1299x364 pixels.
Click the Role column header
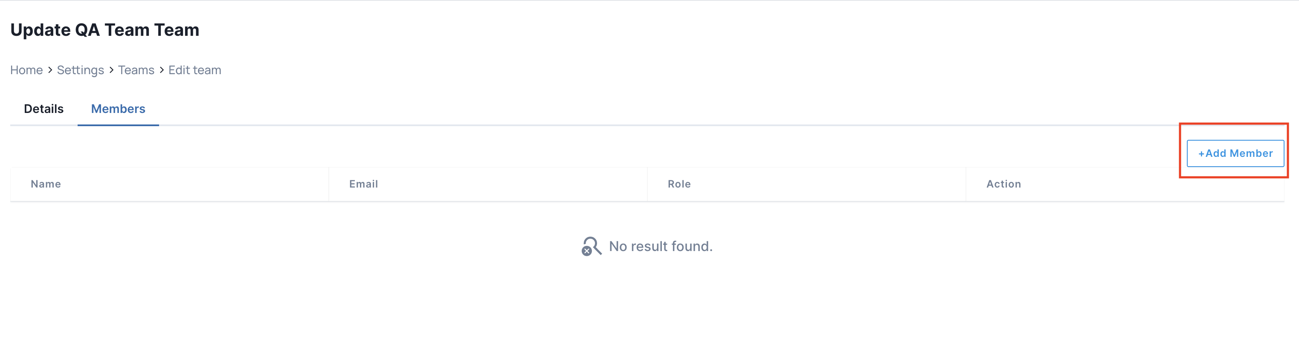click(679, 184)
